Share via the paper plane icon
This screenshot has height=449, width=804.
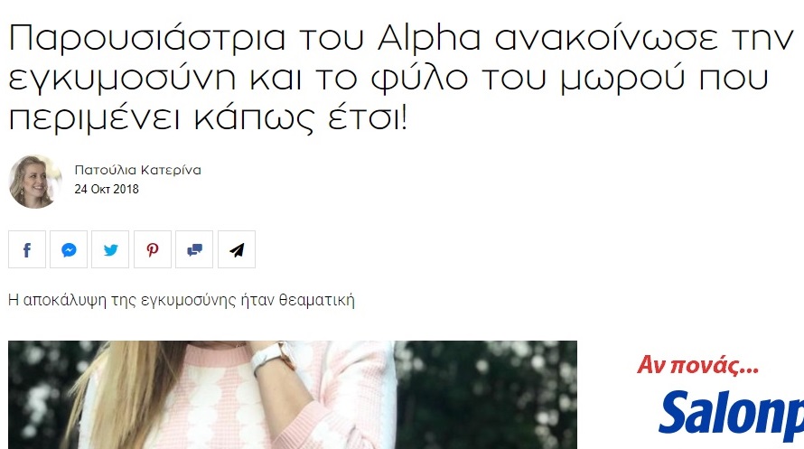(x=237, y=249)
